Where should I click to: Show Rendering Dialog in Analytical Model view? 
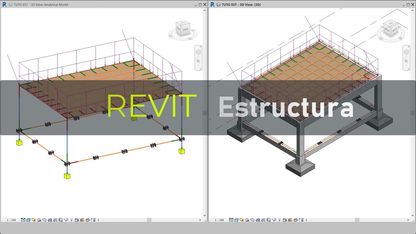[45, 220]
